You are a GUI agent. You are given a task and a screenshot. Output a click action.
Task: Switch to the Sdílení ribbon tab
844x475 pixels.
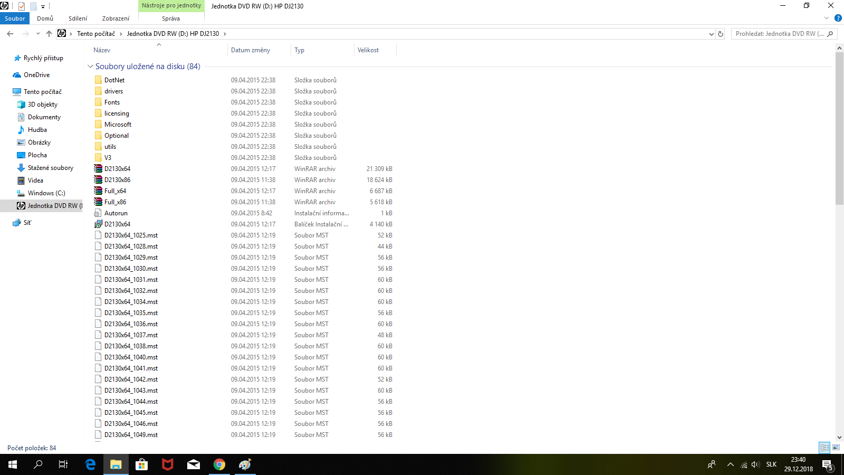(x=78, y=18)
